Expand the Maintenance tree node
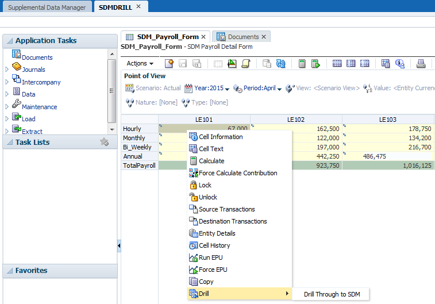 point(7,106)
